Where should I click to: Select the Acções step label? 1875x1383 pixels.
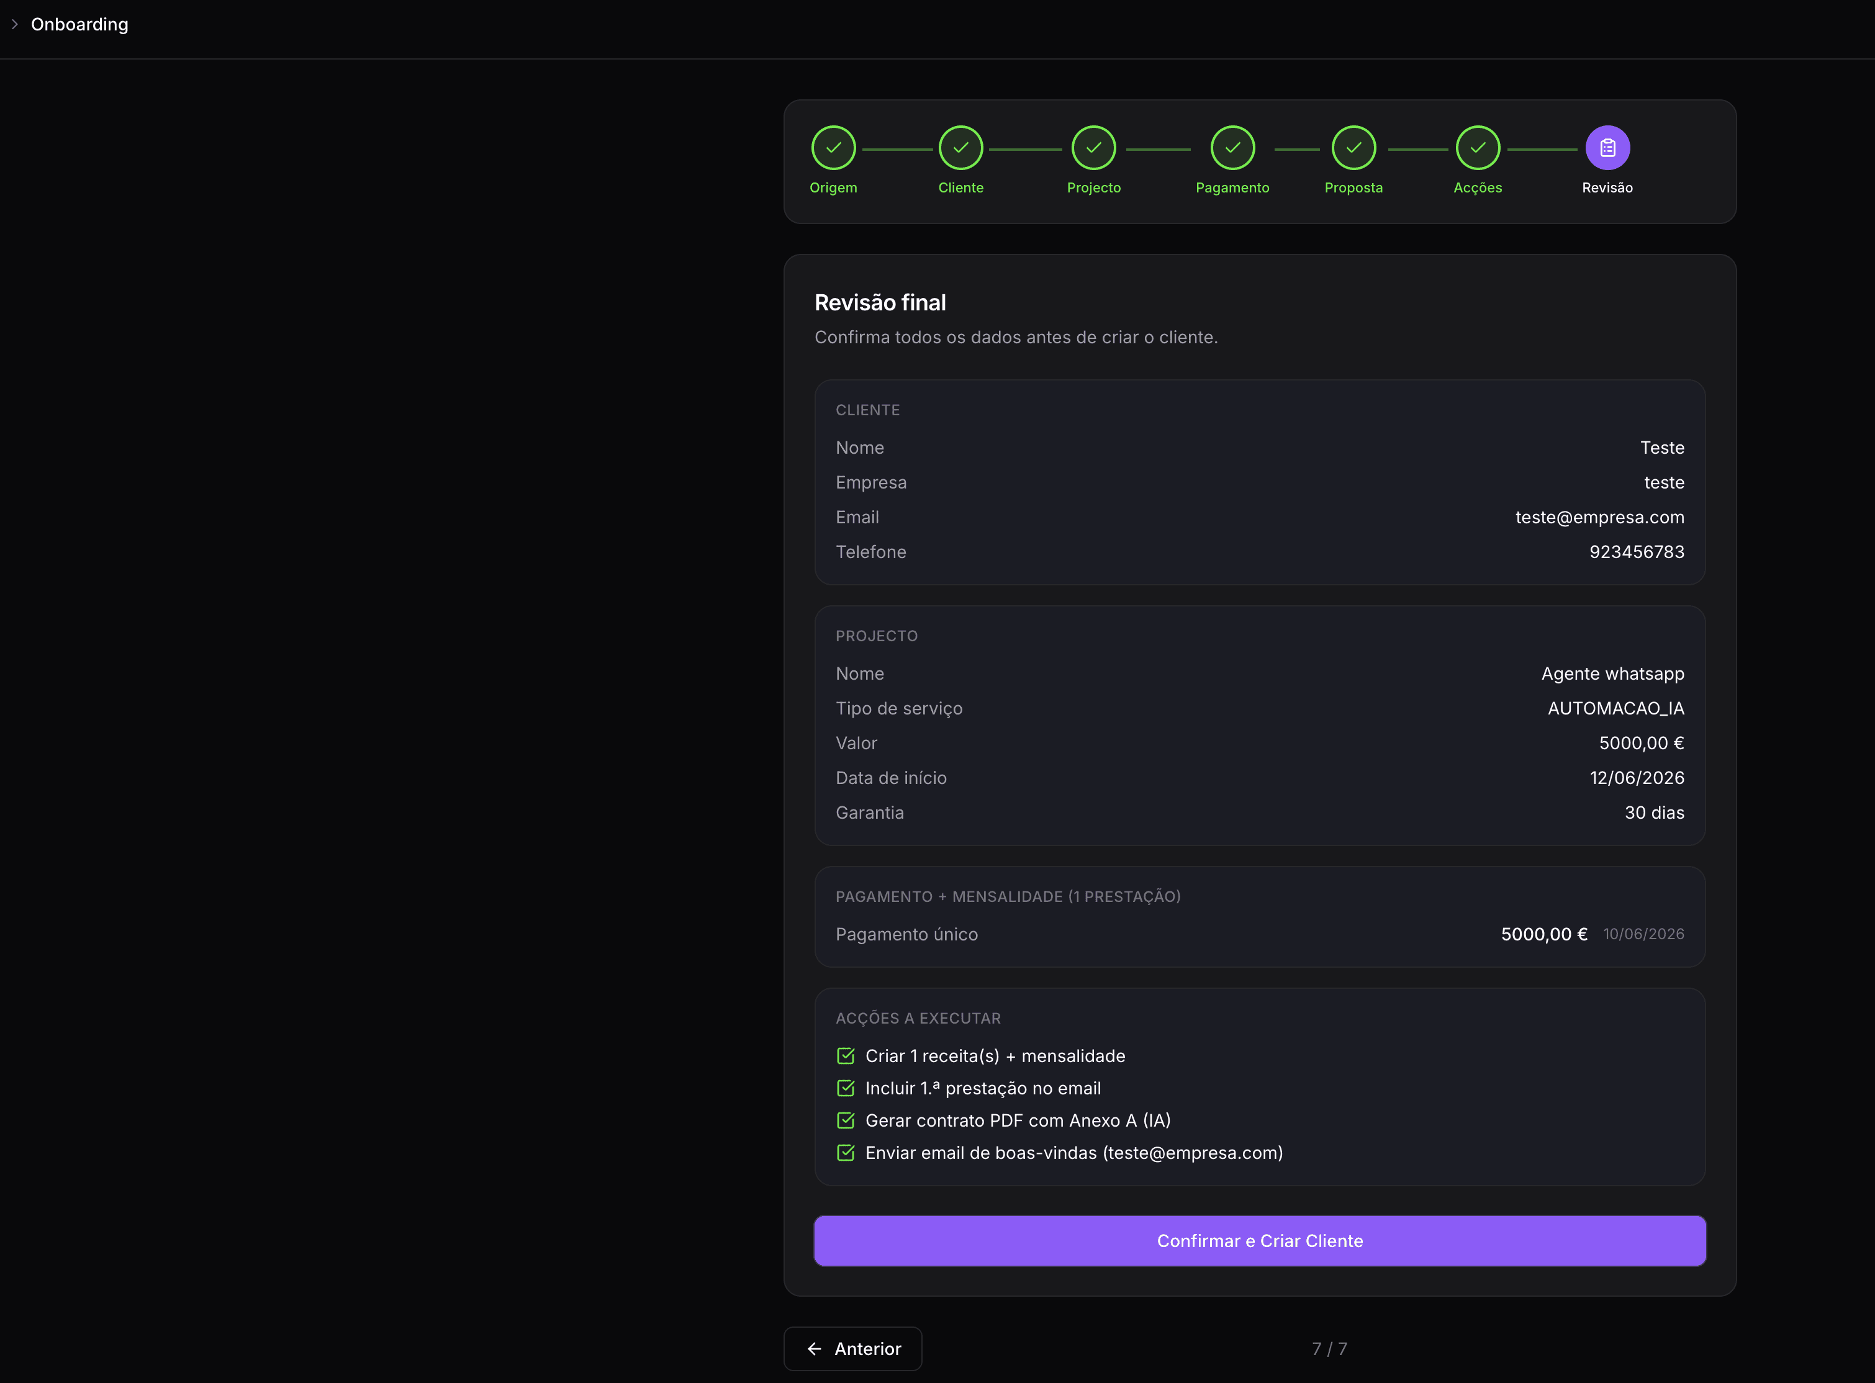[1478, 187]
